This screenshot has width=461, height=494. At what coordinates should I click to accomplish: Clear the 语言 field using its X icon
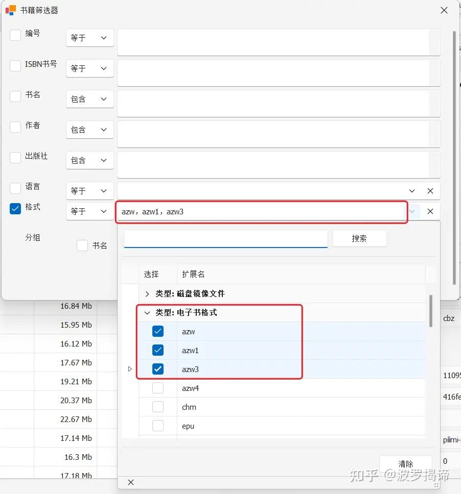point(430,190)
